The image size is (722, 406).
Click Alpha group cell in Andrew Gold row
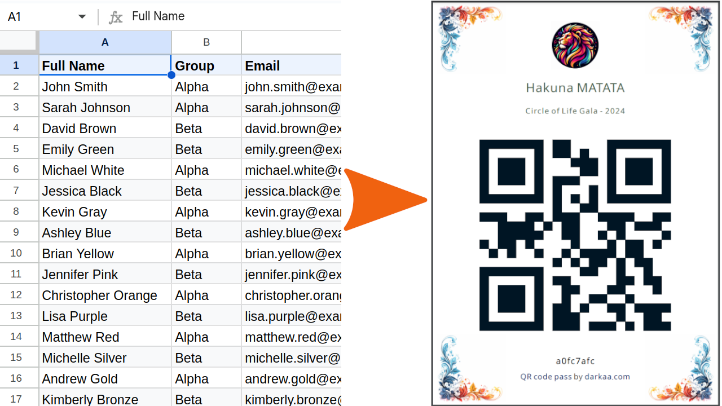[206, 378]
